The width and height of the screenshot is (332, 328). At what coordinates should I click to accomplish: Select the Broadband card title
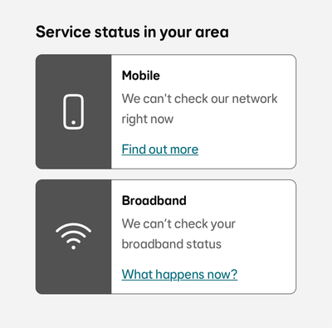154,201
